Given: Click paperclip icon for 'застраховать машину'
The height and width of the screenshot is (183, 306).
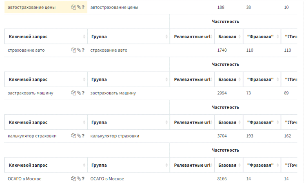Looking at the screenshot, I should coord(78,93).
